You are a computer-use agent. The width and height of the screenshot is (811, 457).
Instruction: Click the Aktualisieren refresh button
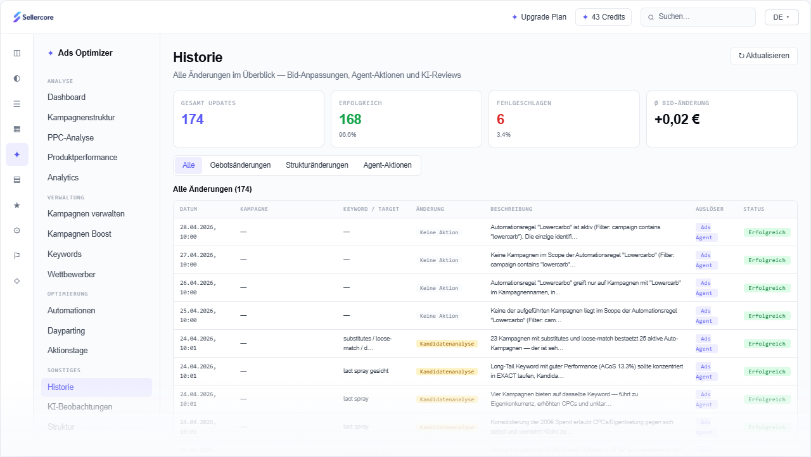pos(763,56)
